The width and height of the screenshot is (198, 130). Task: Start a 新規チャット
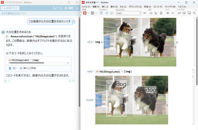(10, 8)
